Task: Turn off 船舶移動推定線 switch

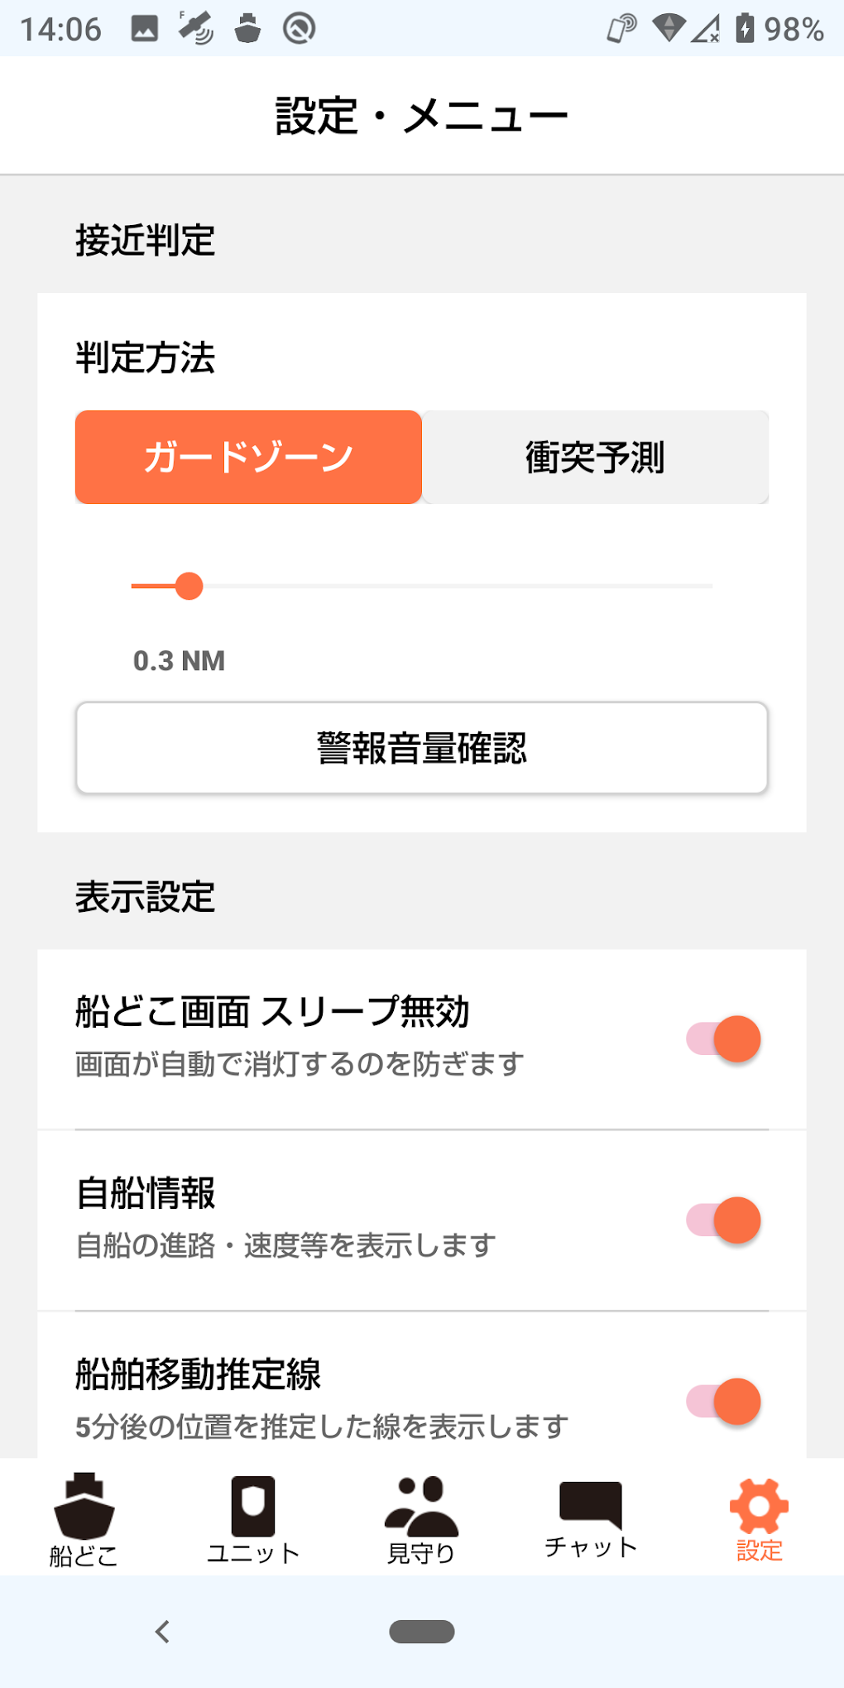Action: click(x=724, y=1402)
